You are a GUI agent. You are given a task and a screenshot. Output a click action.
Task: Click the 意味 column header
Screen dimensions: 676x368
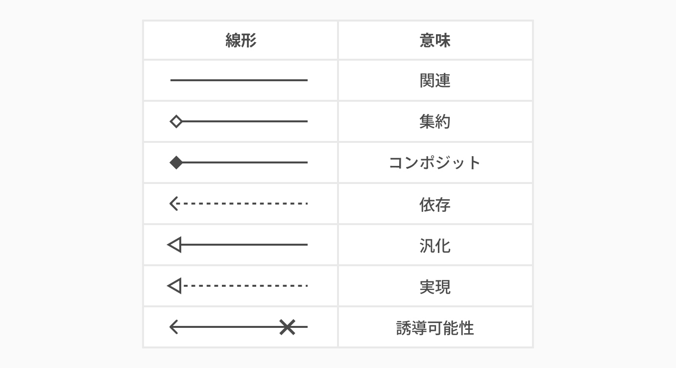[x=435, y=41]
